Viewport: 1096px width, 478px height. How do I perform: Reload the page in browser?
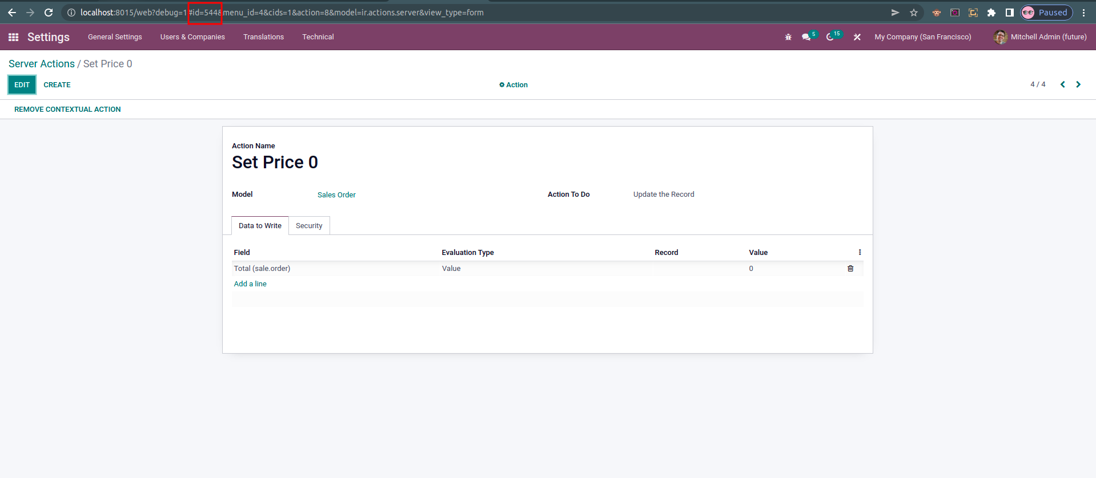(x=49, y=13)
